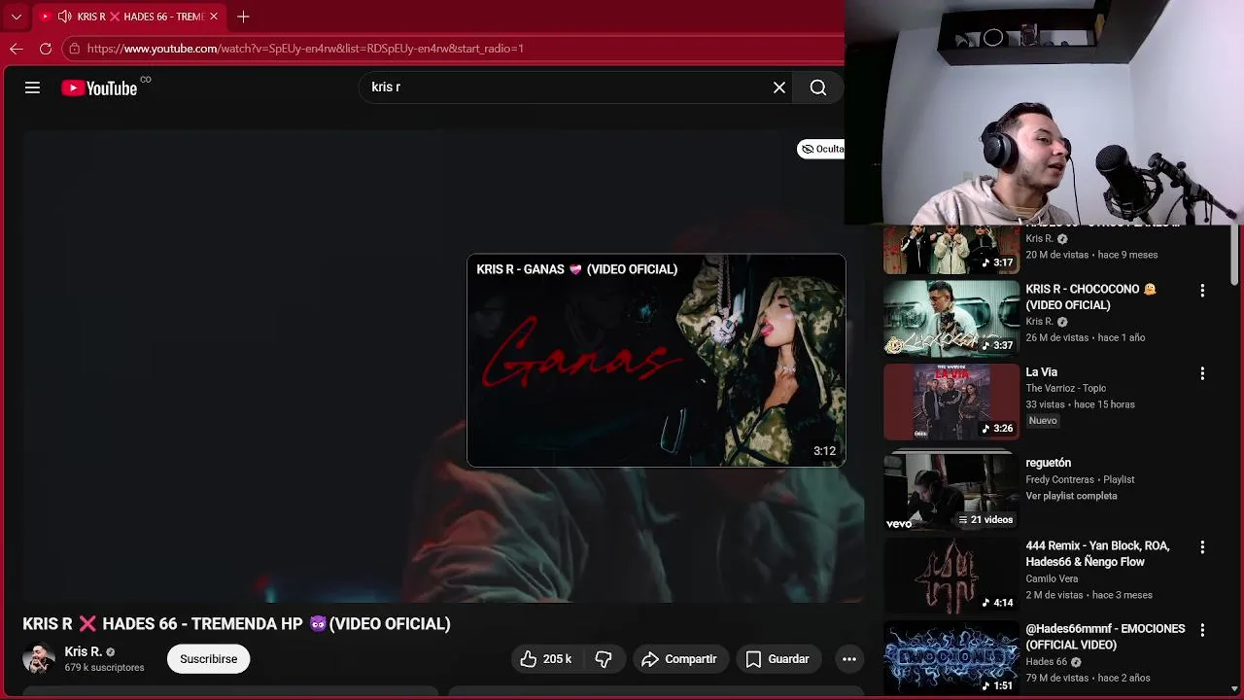The height and width of the screenshot is (700, 1244).
Task: Open options menu for 444 Remix video
Action: coord(1202,547)
